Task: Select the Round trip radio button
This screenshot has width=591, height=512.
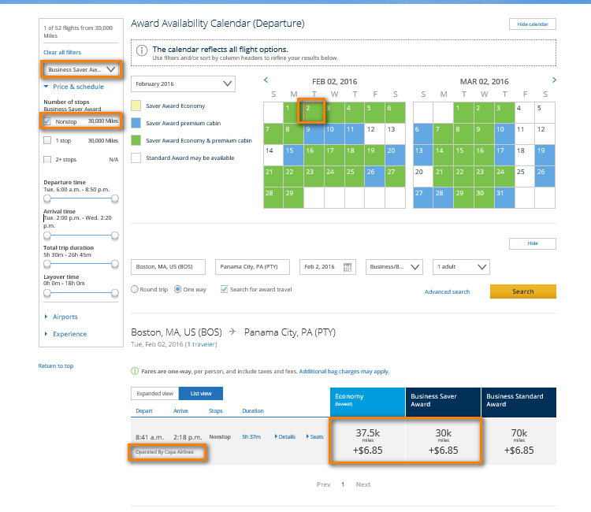Action: 135,290
